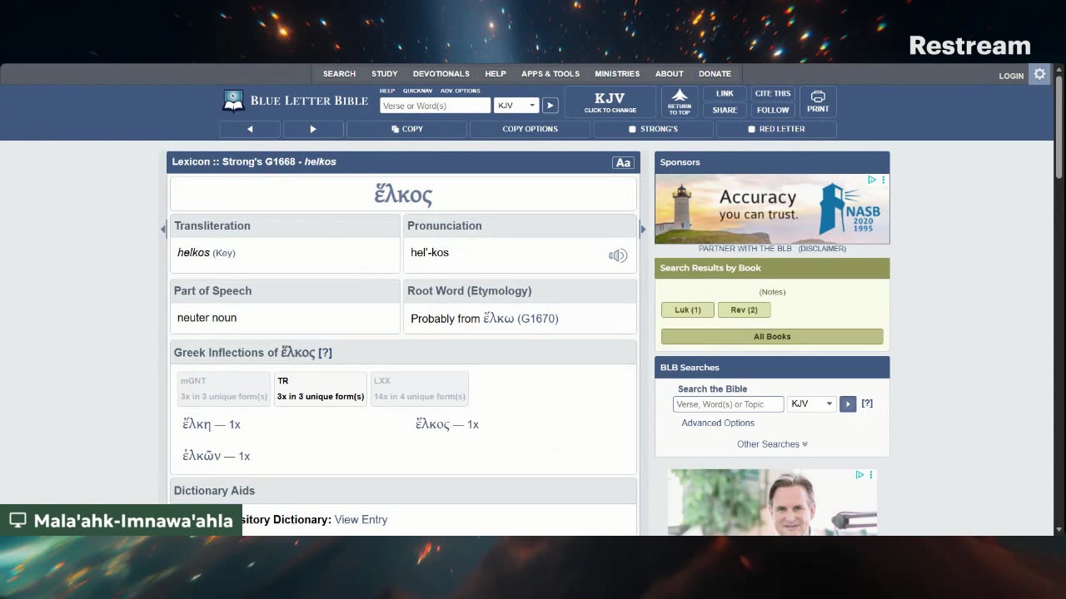1066x599 pixels.
Task: Open the Disclaimer link under ad
Action: tap(822, 249)
